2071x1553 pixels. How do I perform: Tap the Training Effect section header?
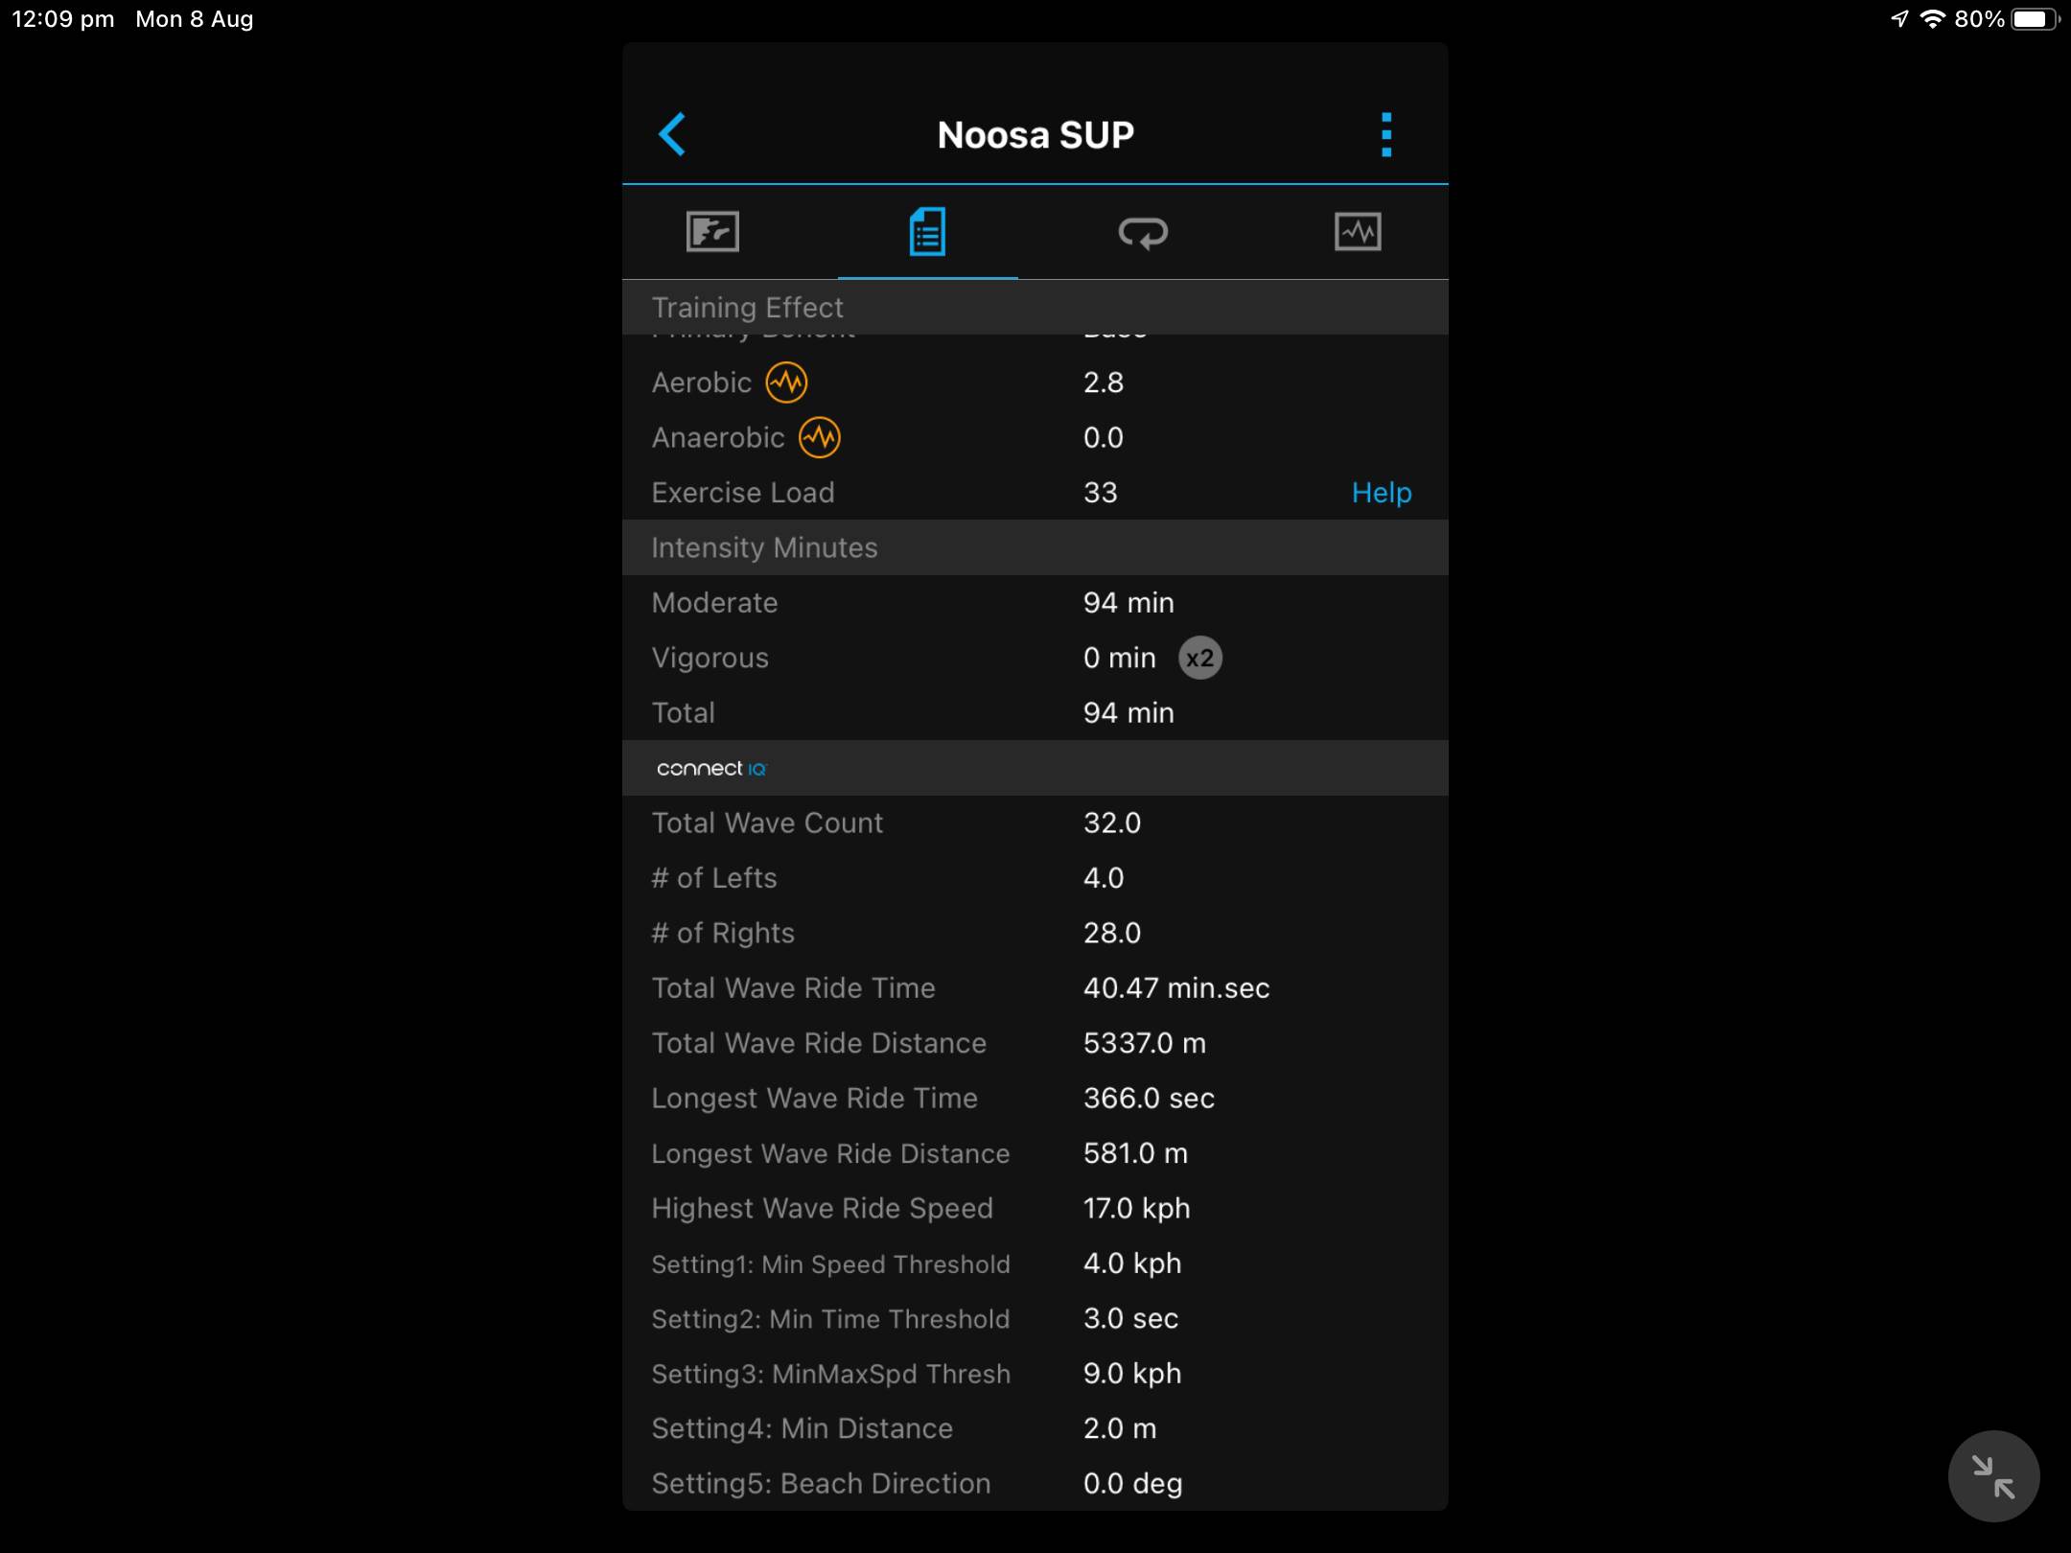coord(748,308)
